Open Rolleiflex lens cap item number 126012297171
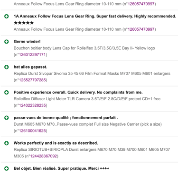This screenshot has width=178, height=173. 32,55
